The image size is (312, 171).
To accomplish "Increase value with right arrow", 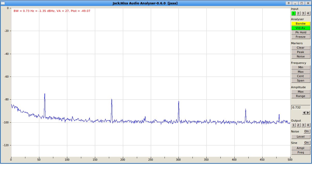I will coord(308,113).
